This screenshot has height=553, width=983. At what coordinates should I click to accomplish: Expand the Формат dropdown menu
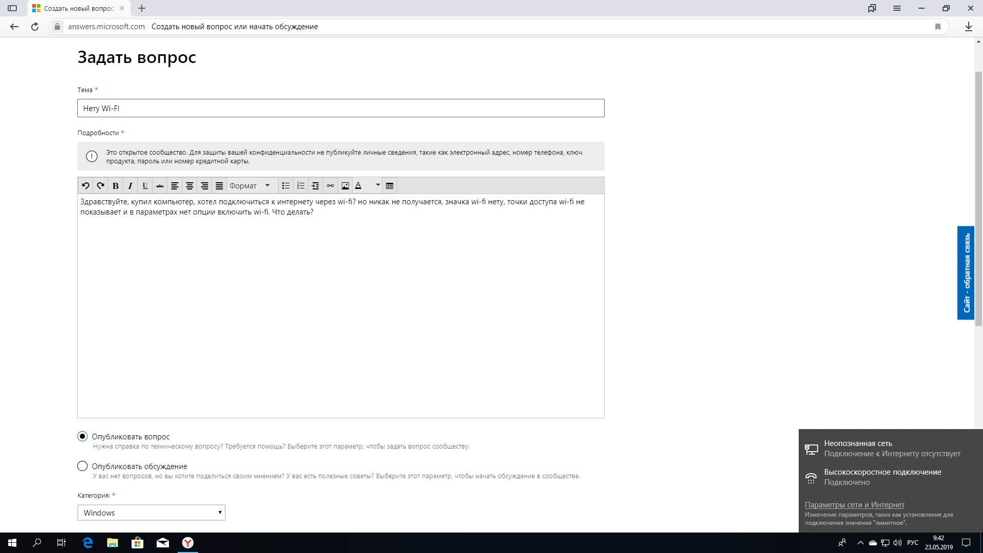tap(250, 186)
